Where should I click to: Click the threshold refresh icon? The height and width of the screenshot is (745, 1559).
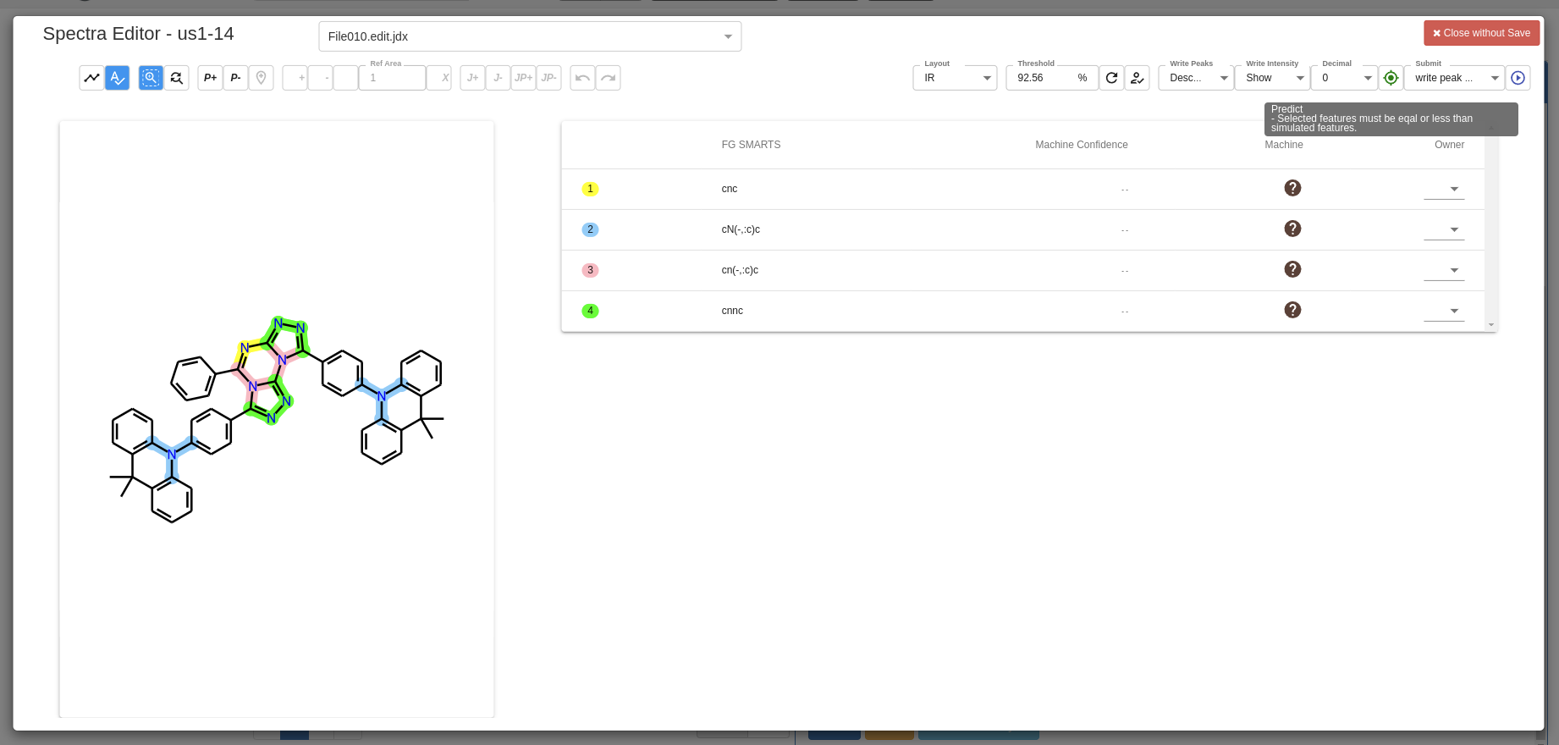1111,78
